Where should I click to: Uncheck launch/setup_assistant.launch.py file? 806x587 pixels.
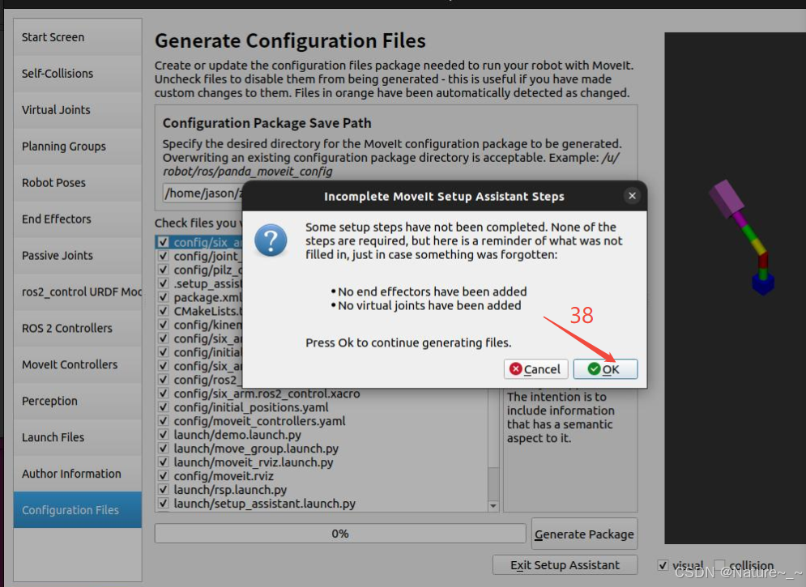164,504
